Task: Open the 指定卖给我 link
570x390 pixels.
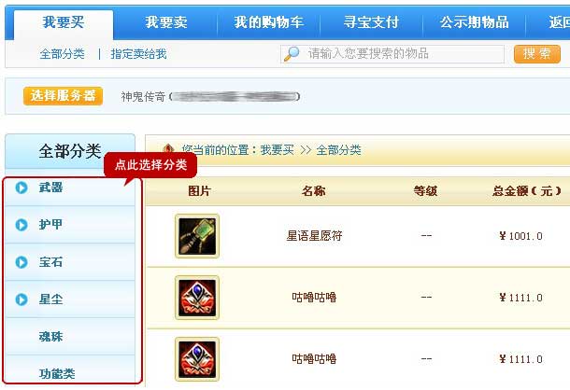Action: coord(138,54)
